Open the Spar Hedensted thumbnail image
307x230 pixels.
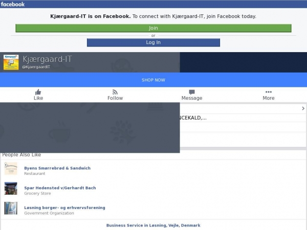coord(11,188)
